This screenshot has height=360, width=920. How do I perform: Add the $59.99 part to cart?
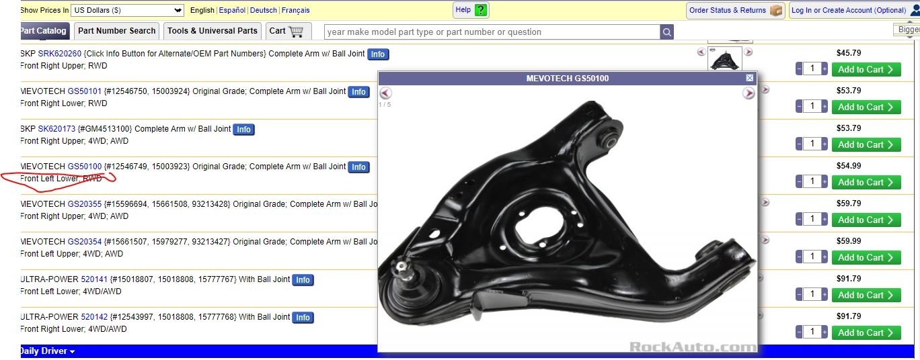(x=866, y=257)
